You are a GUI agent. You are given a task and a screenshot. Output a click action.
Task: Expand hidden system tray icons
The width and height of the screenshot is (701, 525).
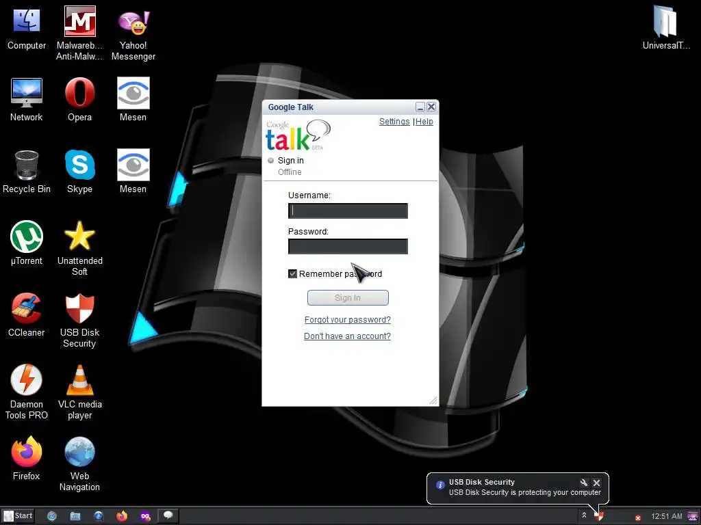(x=584, y=515)
